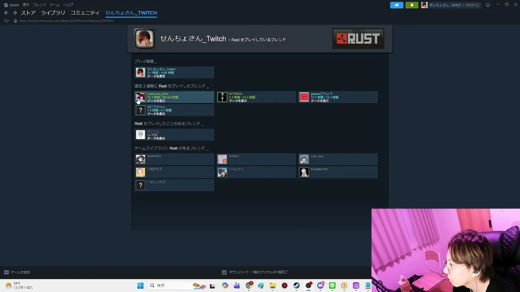Switch to the コミュニティ tab
520x292 pixels.
click(x=85, y=13)
